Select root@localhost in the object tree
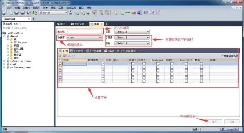244x133 pixels. (15, 33)
